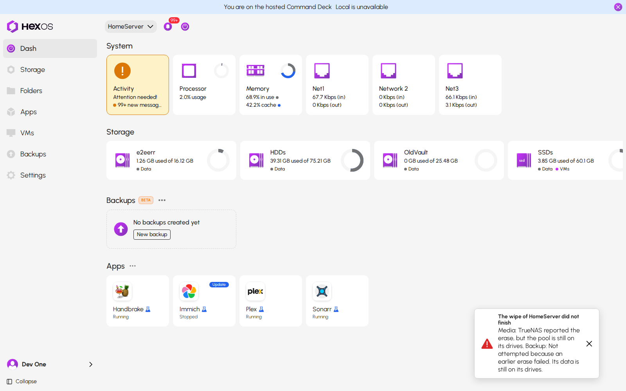Click the Activity attention warning icon
This screenshot has width=626, height=391.
coord(122,71)
